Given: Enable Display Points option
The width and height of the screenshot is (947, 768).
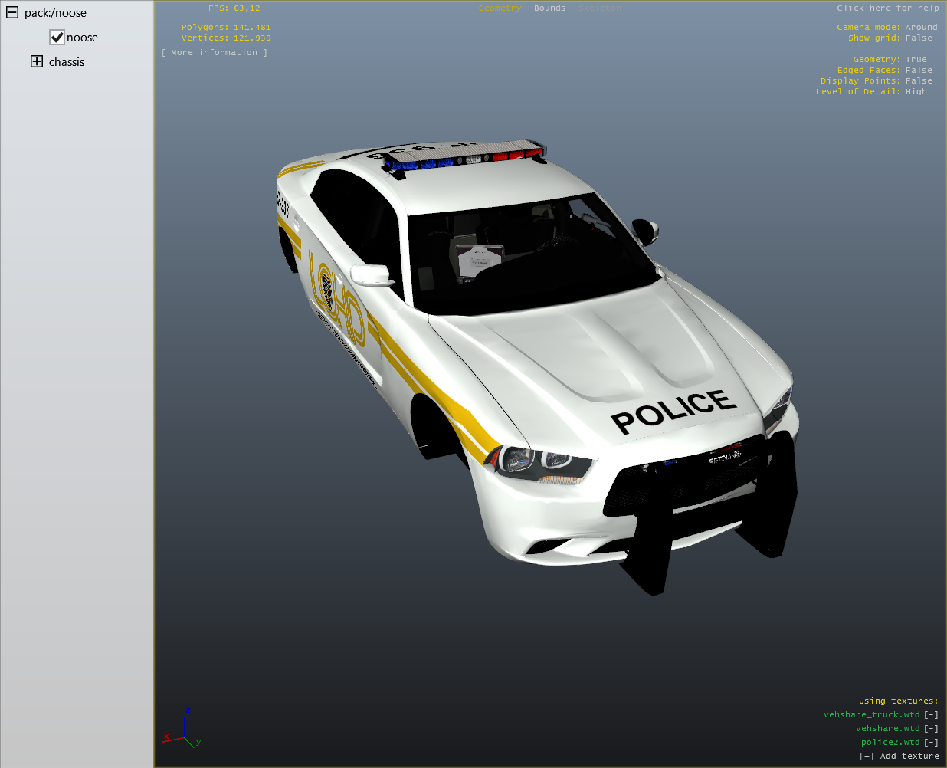Looking at the screenshot, I should click(x=919, y=81).
